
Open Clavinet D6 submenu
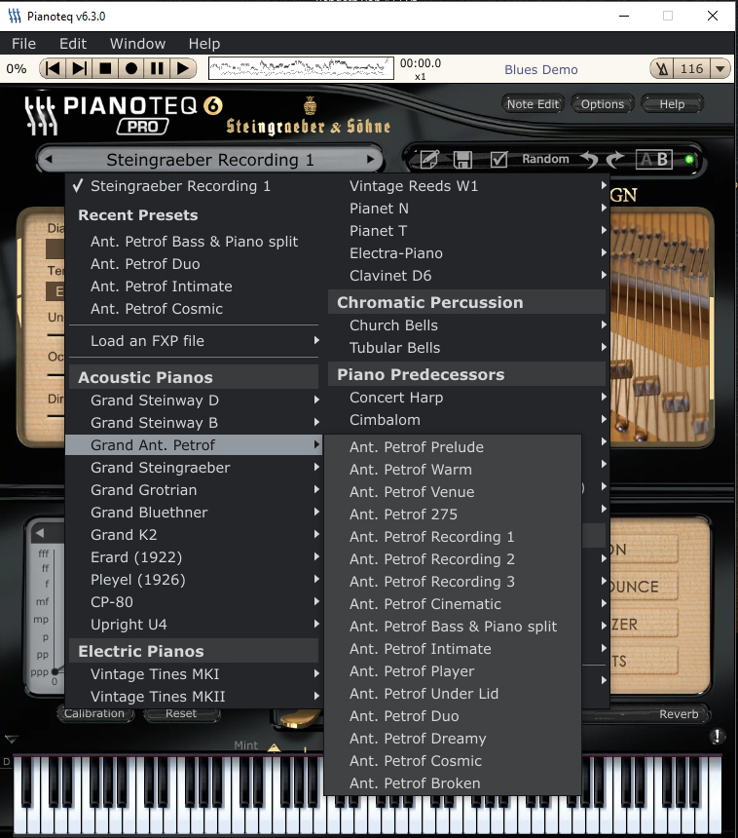468,276
